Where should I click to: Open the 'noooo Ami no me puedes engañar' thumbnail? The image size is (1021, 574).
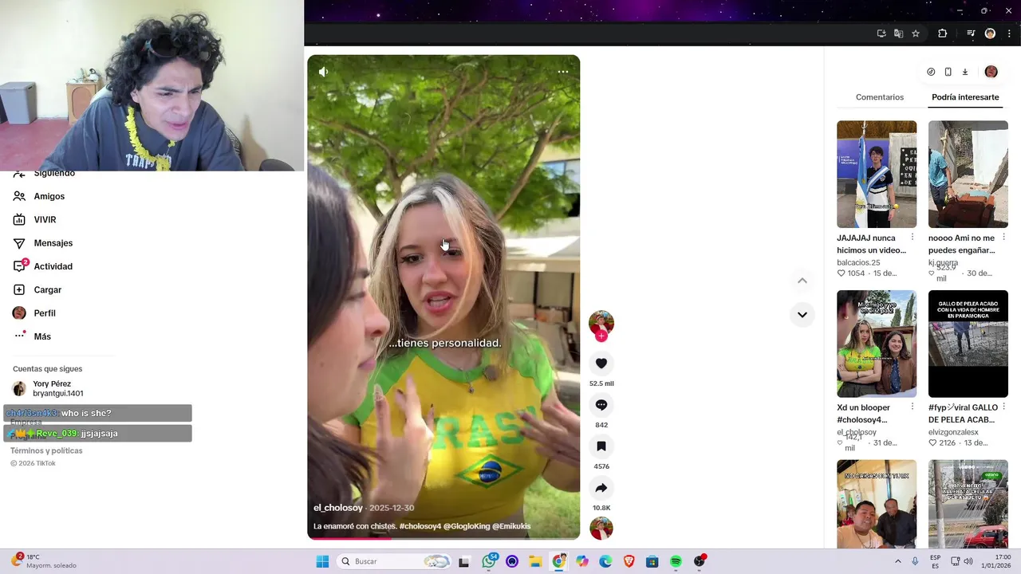click(968, 174)
